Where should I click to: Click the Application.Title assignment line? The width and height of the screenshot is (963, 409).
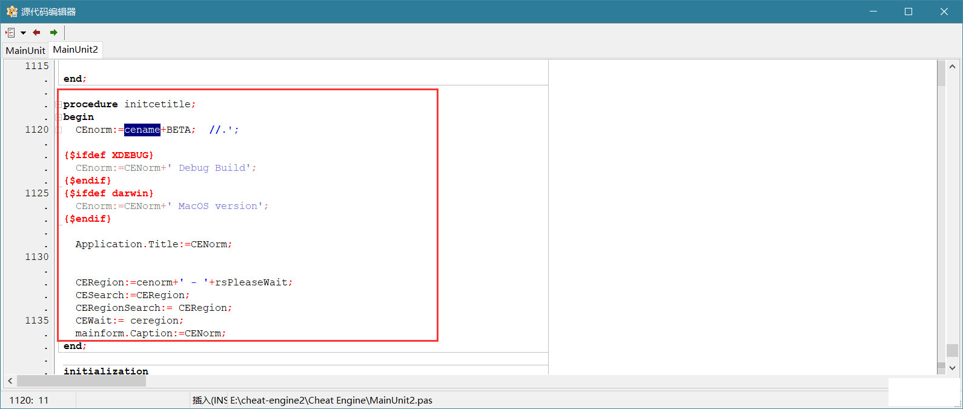(x=154, y=244)
